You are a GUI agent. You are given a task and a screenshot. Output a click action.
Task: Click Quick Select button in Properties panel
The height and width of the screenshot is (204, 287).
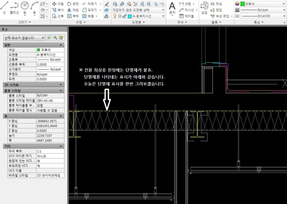[61, 38]
